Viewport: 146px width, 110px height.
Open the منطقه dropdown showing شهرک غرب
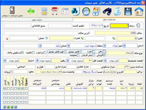point(69,46)
